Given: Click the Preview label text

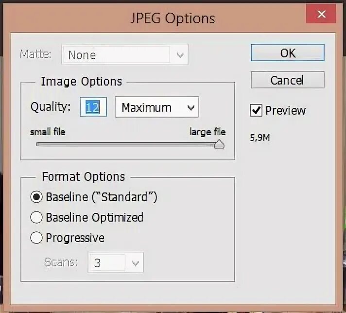Looking at the screenshot, I should pos(285,111).
